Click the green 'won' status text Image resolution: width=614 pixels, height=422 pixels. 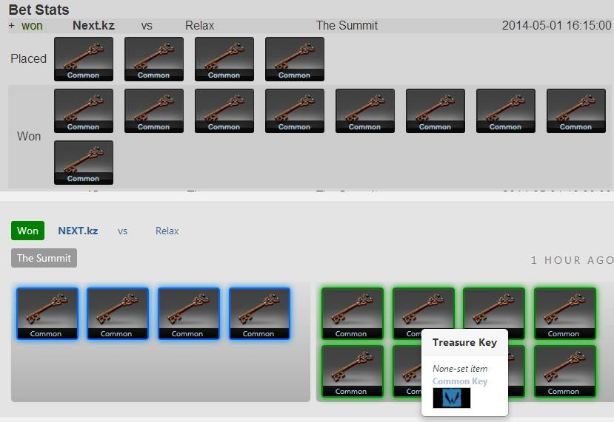(32, 26)
